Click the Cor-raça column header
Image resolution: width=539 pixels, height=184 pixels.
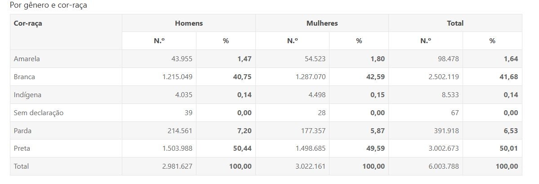tap(28, 23)
